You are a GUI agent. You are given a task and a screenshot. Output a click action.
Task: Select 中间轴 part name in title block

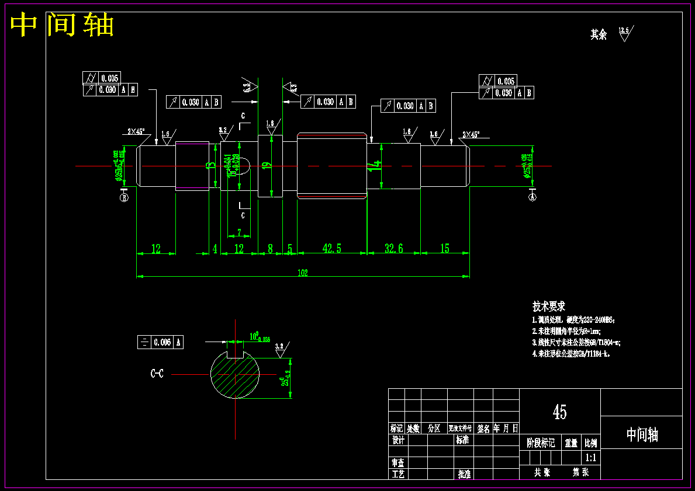coord(642,435)
